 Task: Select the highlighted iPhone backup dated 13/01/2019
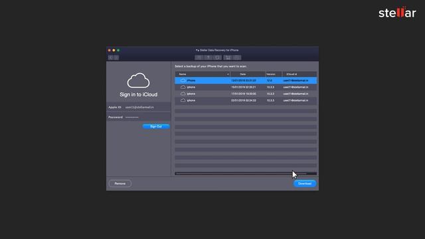pos(246,80)
